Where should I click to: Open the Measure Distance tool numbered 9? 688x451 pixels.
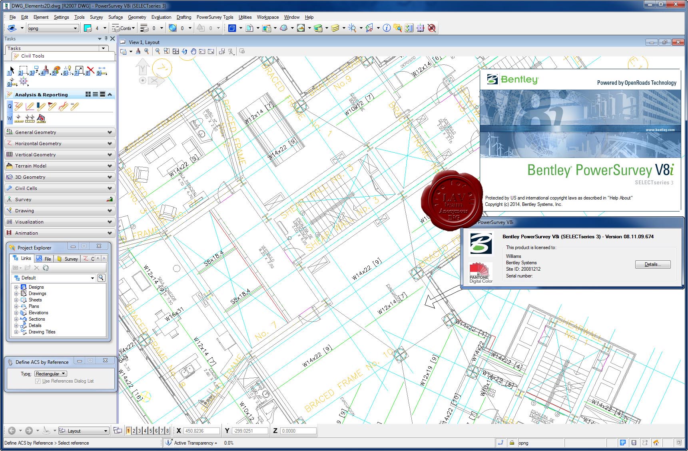pos(102,71)
